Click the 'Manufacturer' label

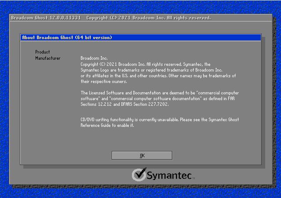point(47,58)
